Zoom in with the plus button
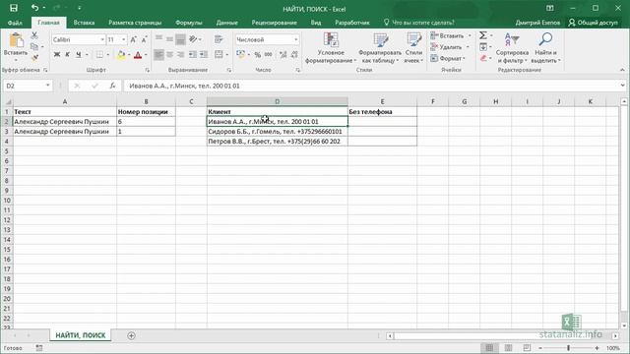The height and width of the screenshot is (354, 630). tap(598, 348)
